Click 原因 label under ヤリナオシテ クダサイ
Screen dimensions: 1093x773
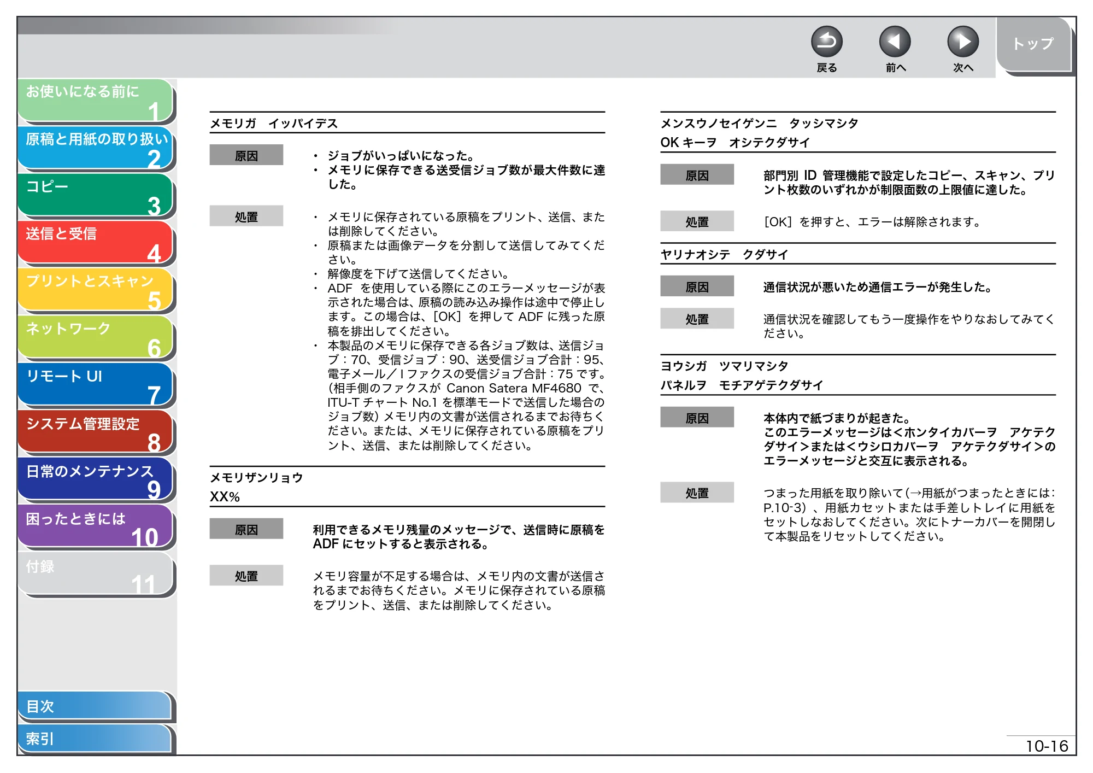point(697,286)
